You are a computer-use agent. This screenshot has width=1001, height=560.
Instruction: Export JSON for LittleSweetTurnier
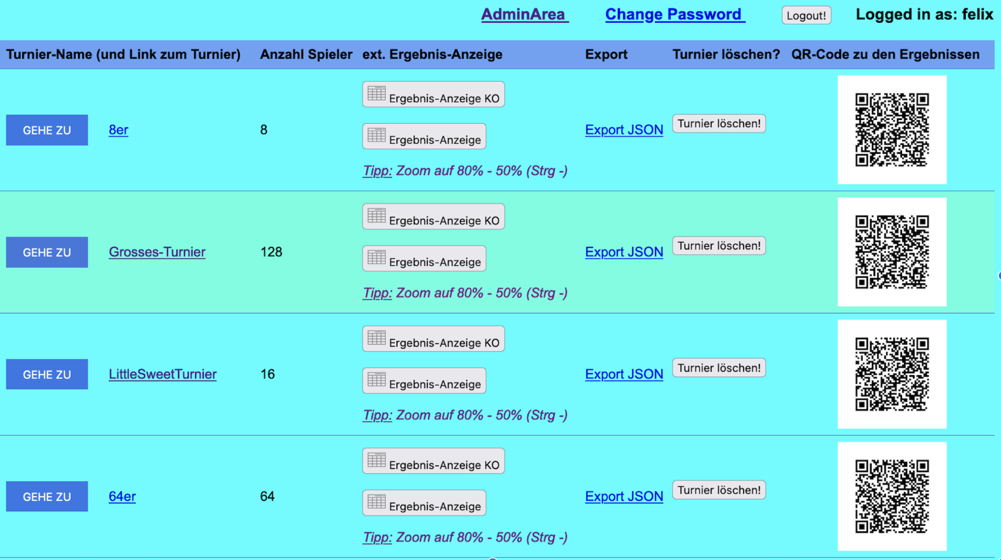pyautogui.click(x=623, y=374)
